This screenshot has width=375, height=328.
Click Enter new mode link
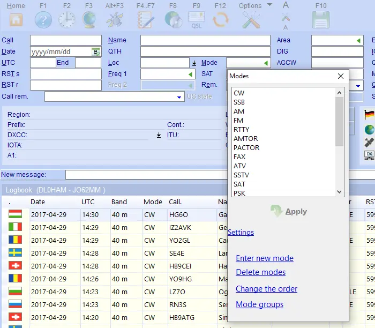coord(265,258)
